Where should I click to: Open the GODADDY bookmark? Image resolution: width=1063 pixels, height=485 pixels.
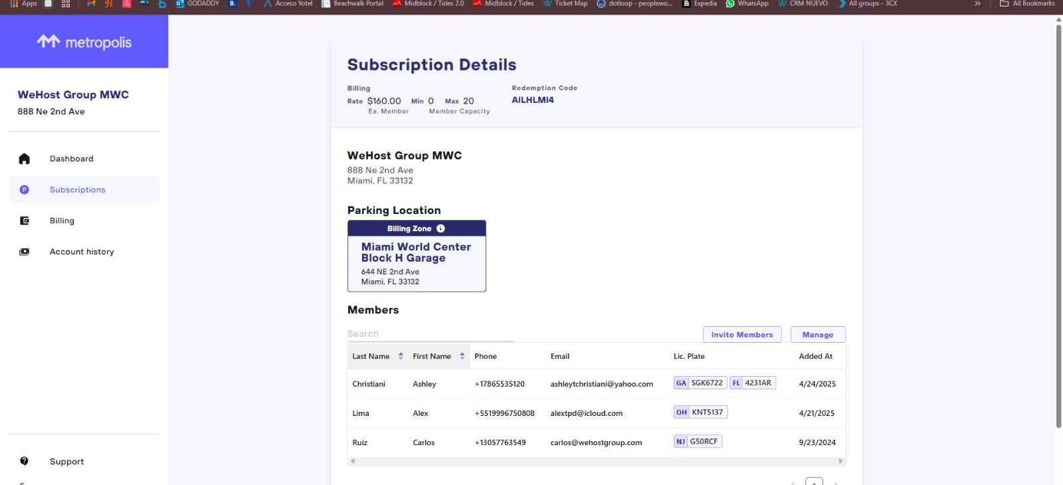click(x=197, y=3)
